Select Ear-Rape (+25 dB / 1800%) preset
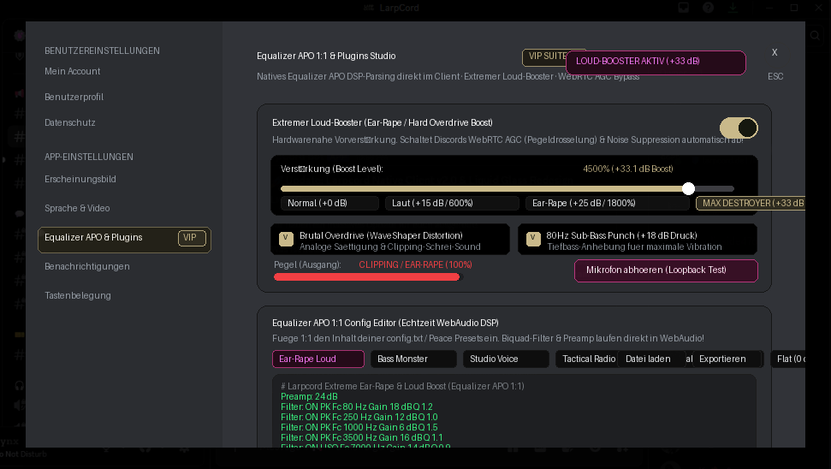Viewport: 831px width, 469px height. coord(608,203)
